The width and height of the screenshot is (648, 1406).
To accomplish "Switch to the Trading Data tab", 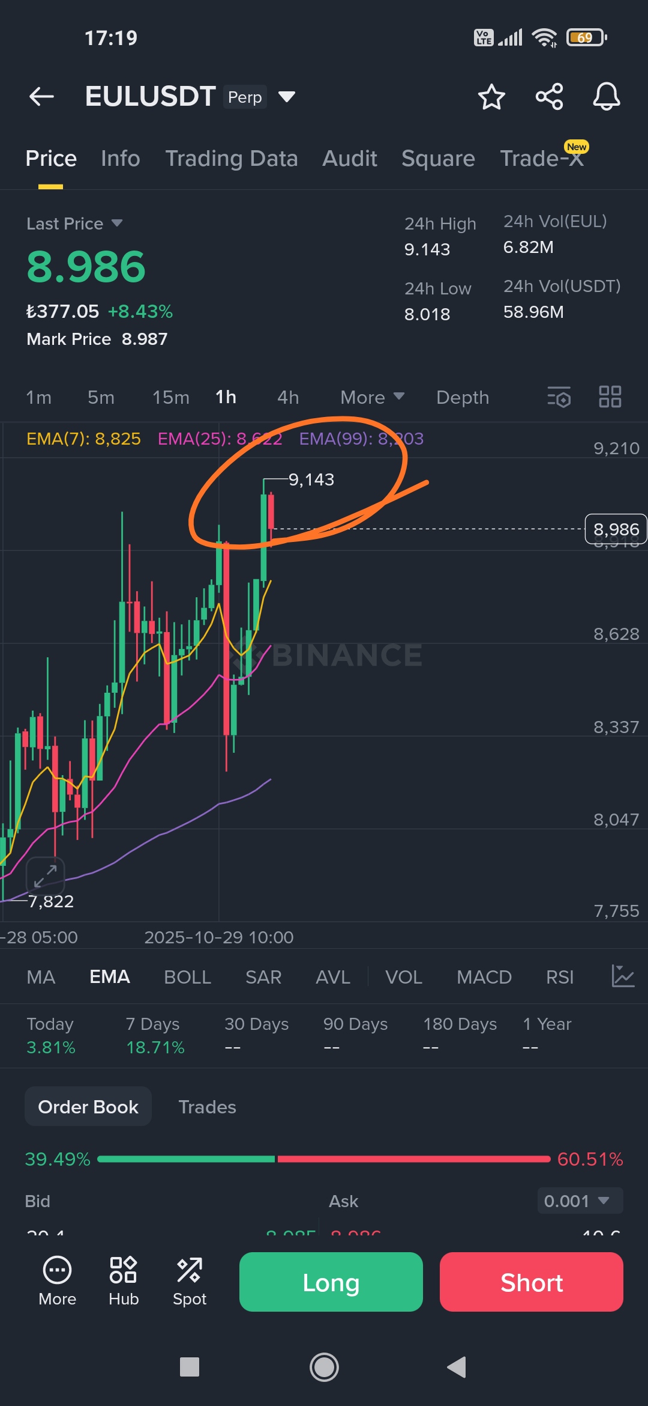I will (231, 159).
